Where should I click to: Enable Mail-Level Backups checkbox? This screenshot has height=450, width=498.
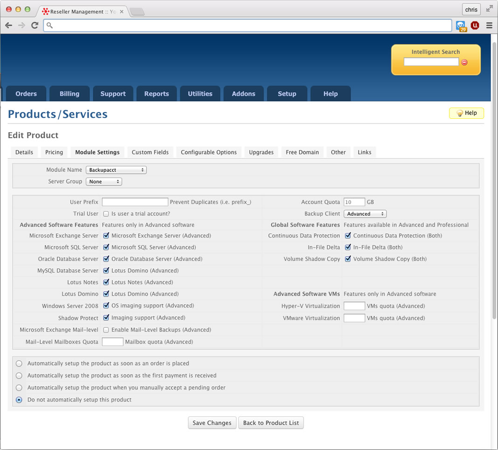(x=106, y=330)
